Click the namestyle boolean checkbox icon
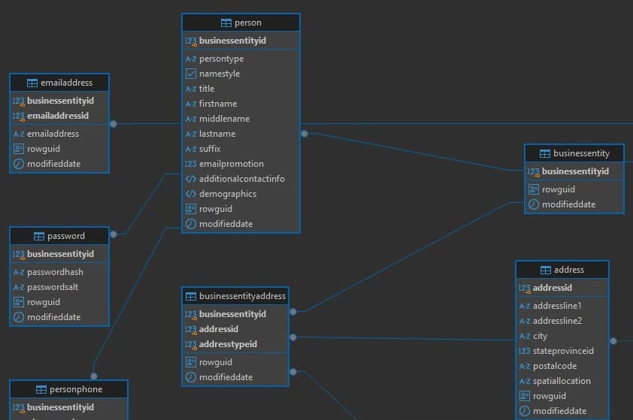 [x=191, y=74]
